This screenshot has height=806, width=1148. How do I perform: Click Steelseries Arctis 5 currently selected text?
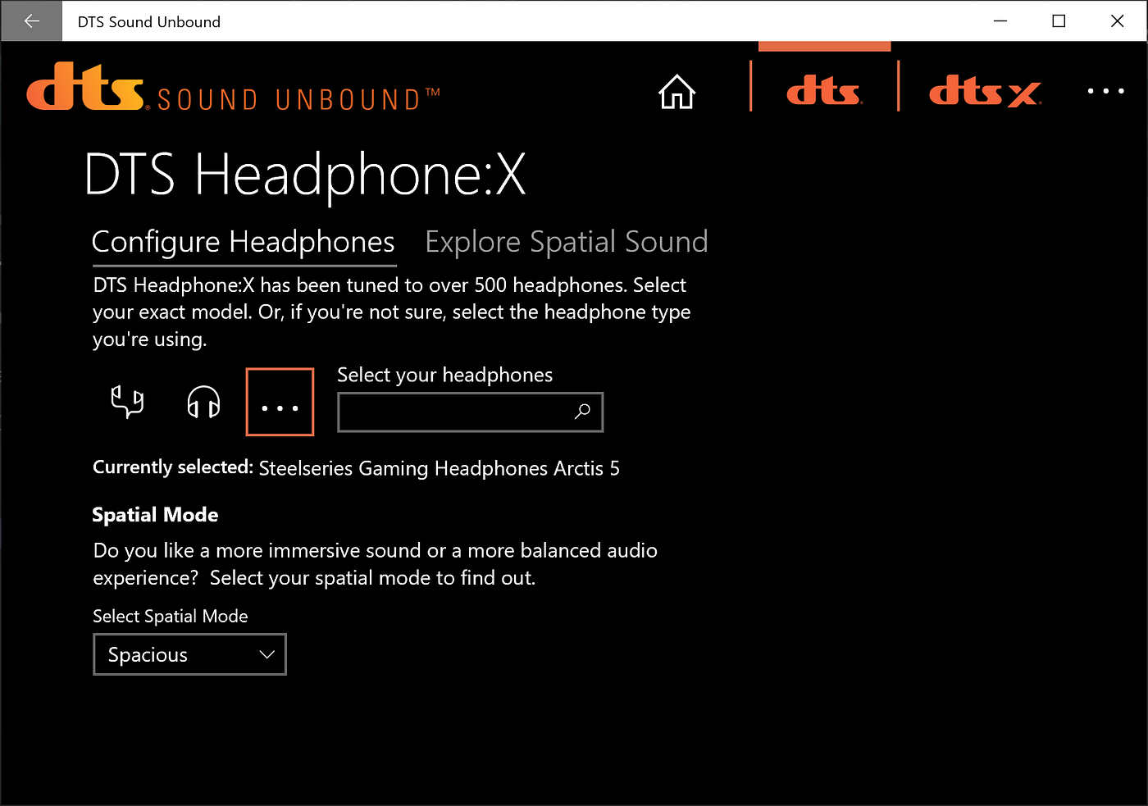[x=439, y=468]
